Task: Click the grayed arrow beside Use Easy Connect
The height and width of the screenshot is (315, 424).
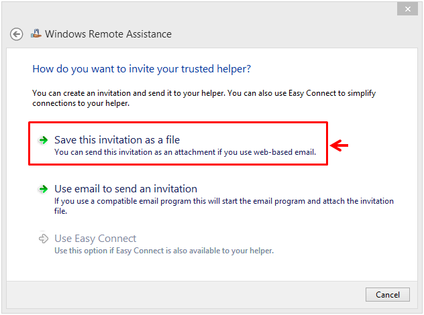Action: pos(43,239)
